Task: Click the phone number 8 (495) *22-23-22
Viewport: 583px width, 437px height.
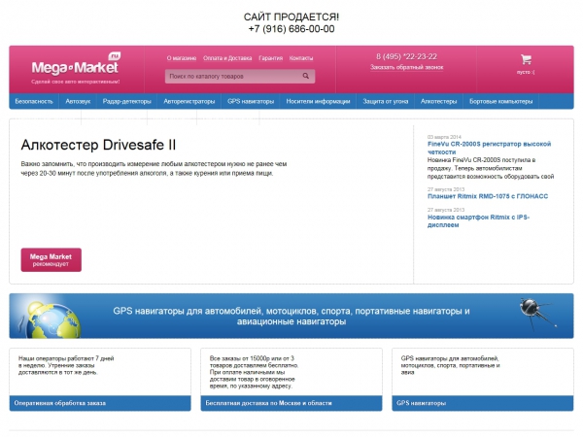Action: [x=406, y=56]
